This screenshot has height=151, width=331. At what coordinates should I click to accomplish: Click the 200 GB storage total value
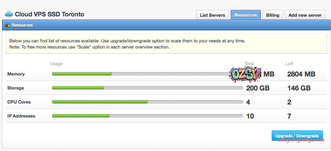pos(258,88)
